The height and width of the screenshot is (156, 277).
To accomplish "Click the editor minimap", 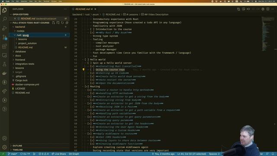I will point(267,34).
